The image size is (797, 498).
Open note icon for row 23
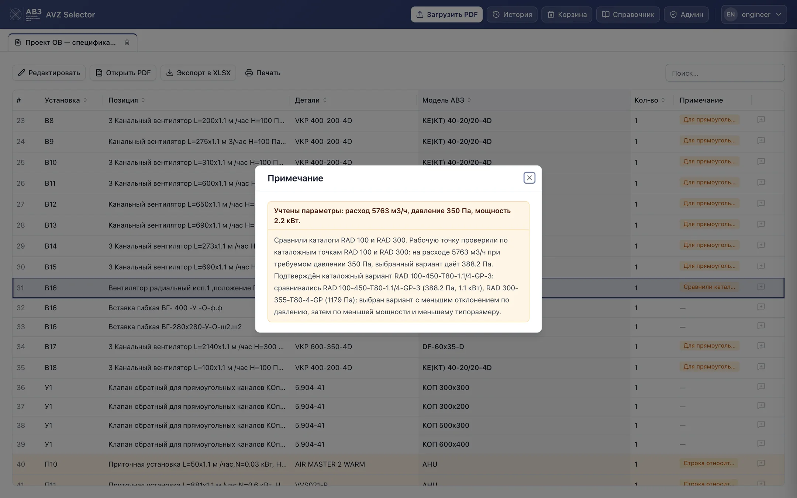[x=761, y=120]
